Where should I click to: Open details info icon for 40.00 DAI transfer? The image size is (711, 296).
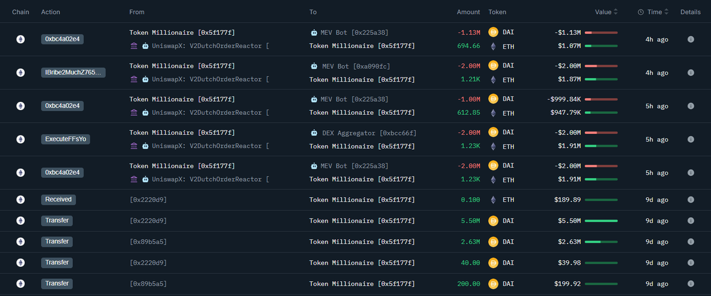pyautogui.click(x=690, y=262)
